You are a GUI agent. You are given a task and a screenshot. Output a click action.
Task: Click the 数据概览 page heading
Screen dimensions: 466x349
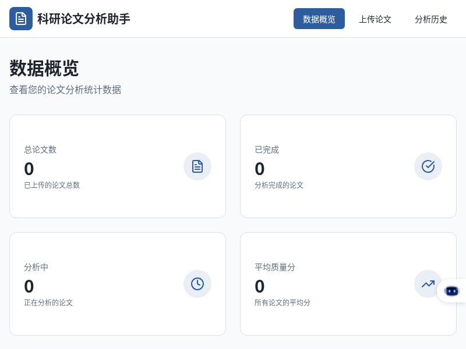[44, 69]
